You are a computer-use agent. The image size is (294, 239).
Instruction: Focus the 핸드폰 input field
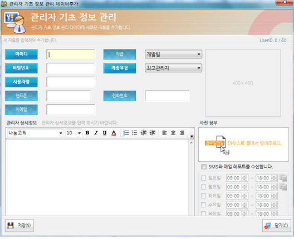[x=68, y=96]
